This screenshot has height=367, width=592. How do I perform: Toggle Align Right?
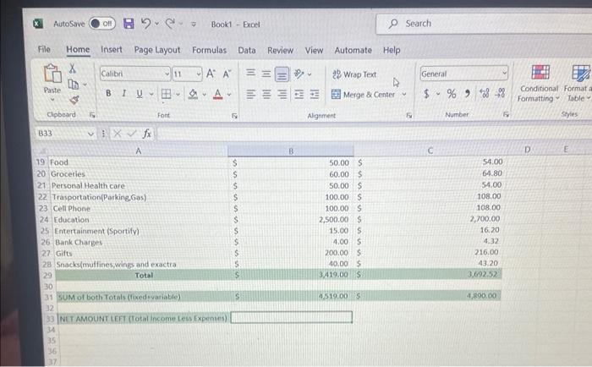point(282,94)
